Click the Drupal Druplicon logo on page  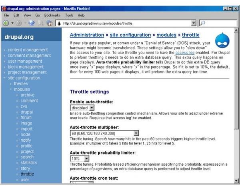tap(222, 40)
